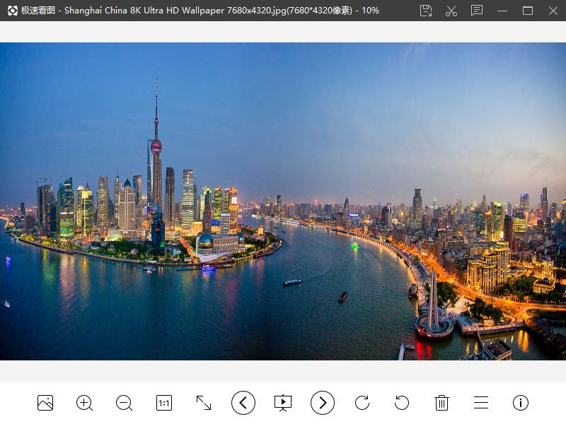Go to the next image
Viewport: 566px width, 424px height.
click(x=323, y=403)
